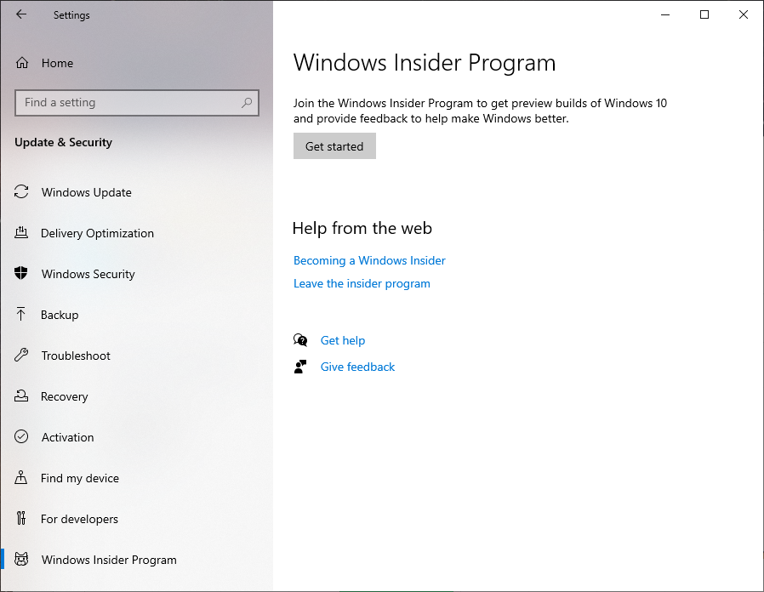Image resolution: width=764 pixels, height=592 pixels.
Task: Click the Give feedback link
Action: click(357, 367)
